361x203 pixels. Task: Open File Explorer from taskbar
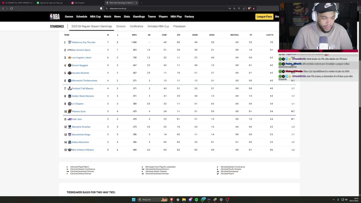[184, 200]
